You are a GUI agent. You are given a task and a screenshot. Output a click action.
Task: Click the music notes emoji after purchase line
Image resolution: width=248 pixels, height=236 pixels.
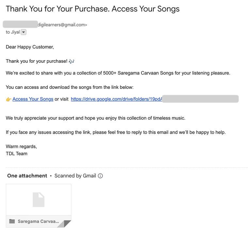(72, 61)
